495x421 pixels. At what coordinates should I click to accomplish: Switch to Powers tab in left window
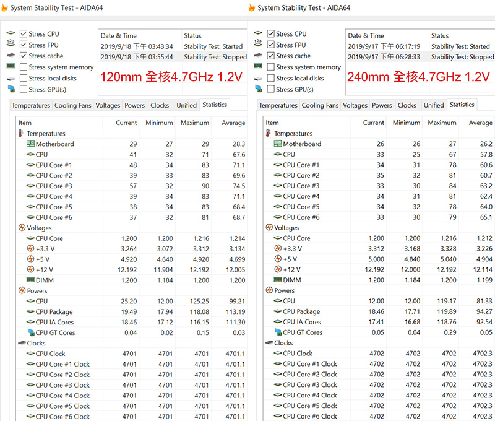[x=135, y=105]
